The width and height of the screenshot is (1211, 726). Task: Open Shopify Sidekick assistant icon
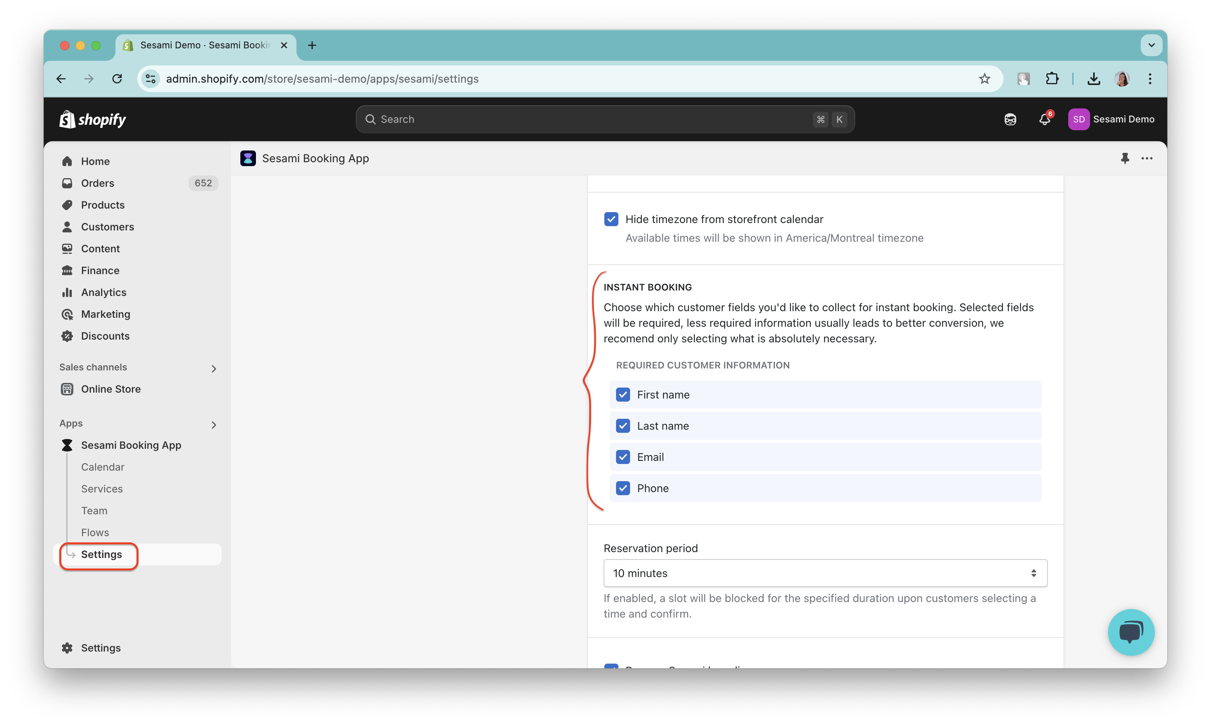coord(1010,119)
